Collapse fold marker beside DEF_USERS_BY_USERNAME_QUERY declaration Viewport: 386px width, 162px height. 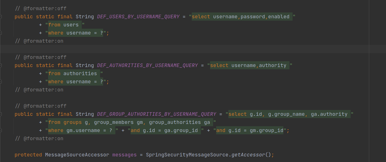[x=1, y=17]
